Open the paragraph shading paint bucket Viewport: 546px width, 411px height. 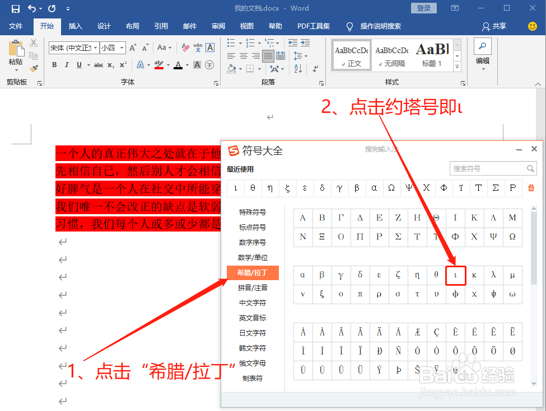pyautogui.click(x=231, y=68)
